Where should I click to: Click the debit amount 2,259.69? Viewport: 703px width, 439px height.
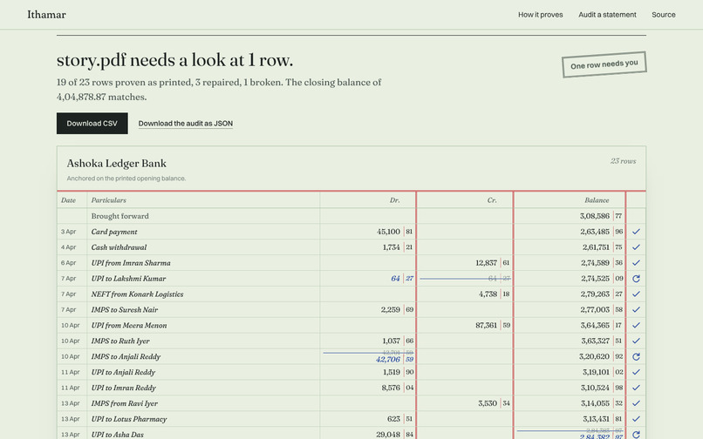(x=397, y=309)
